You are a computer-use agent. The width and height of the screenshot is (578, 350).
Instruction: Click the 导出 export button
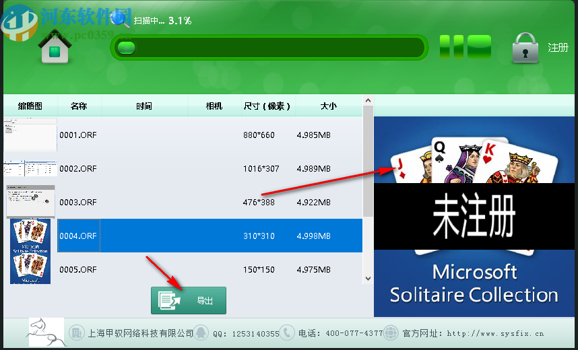(x=189, y=300)
